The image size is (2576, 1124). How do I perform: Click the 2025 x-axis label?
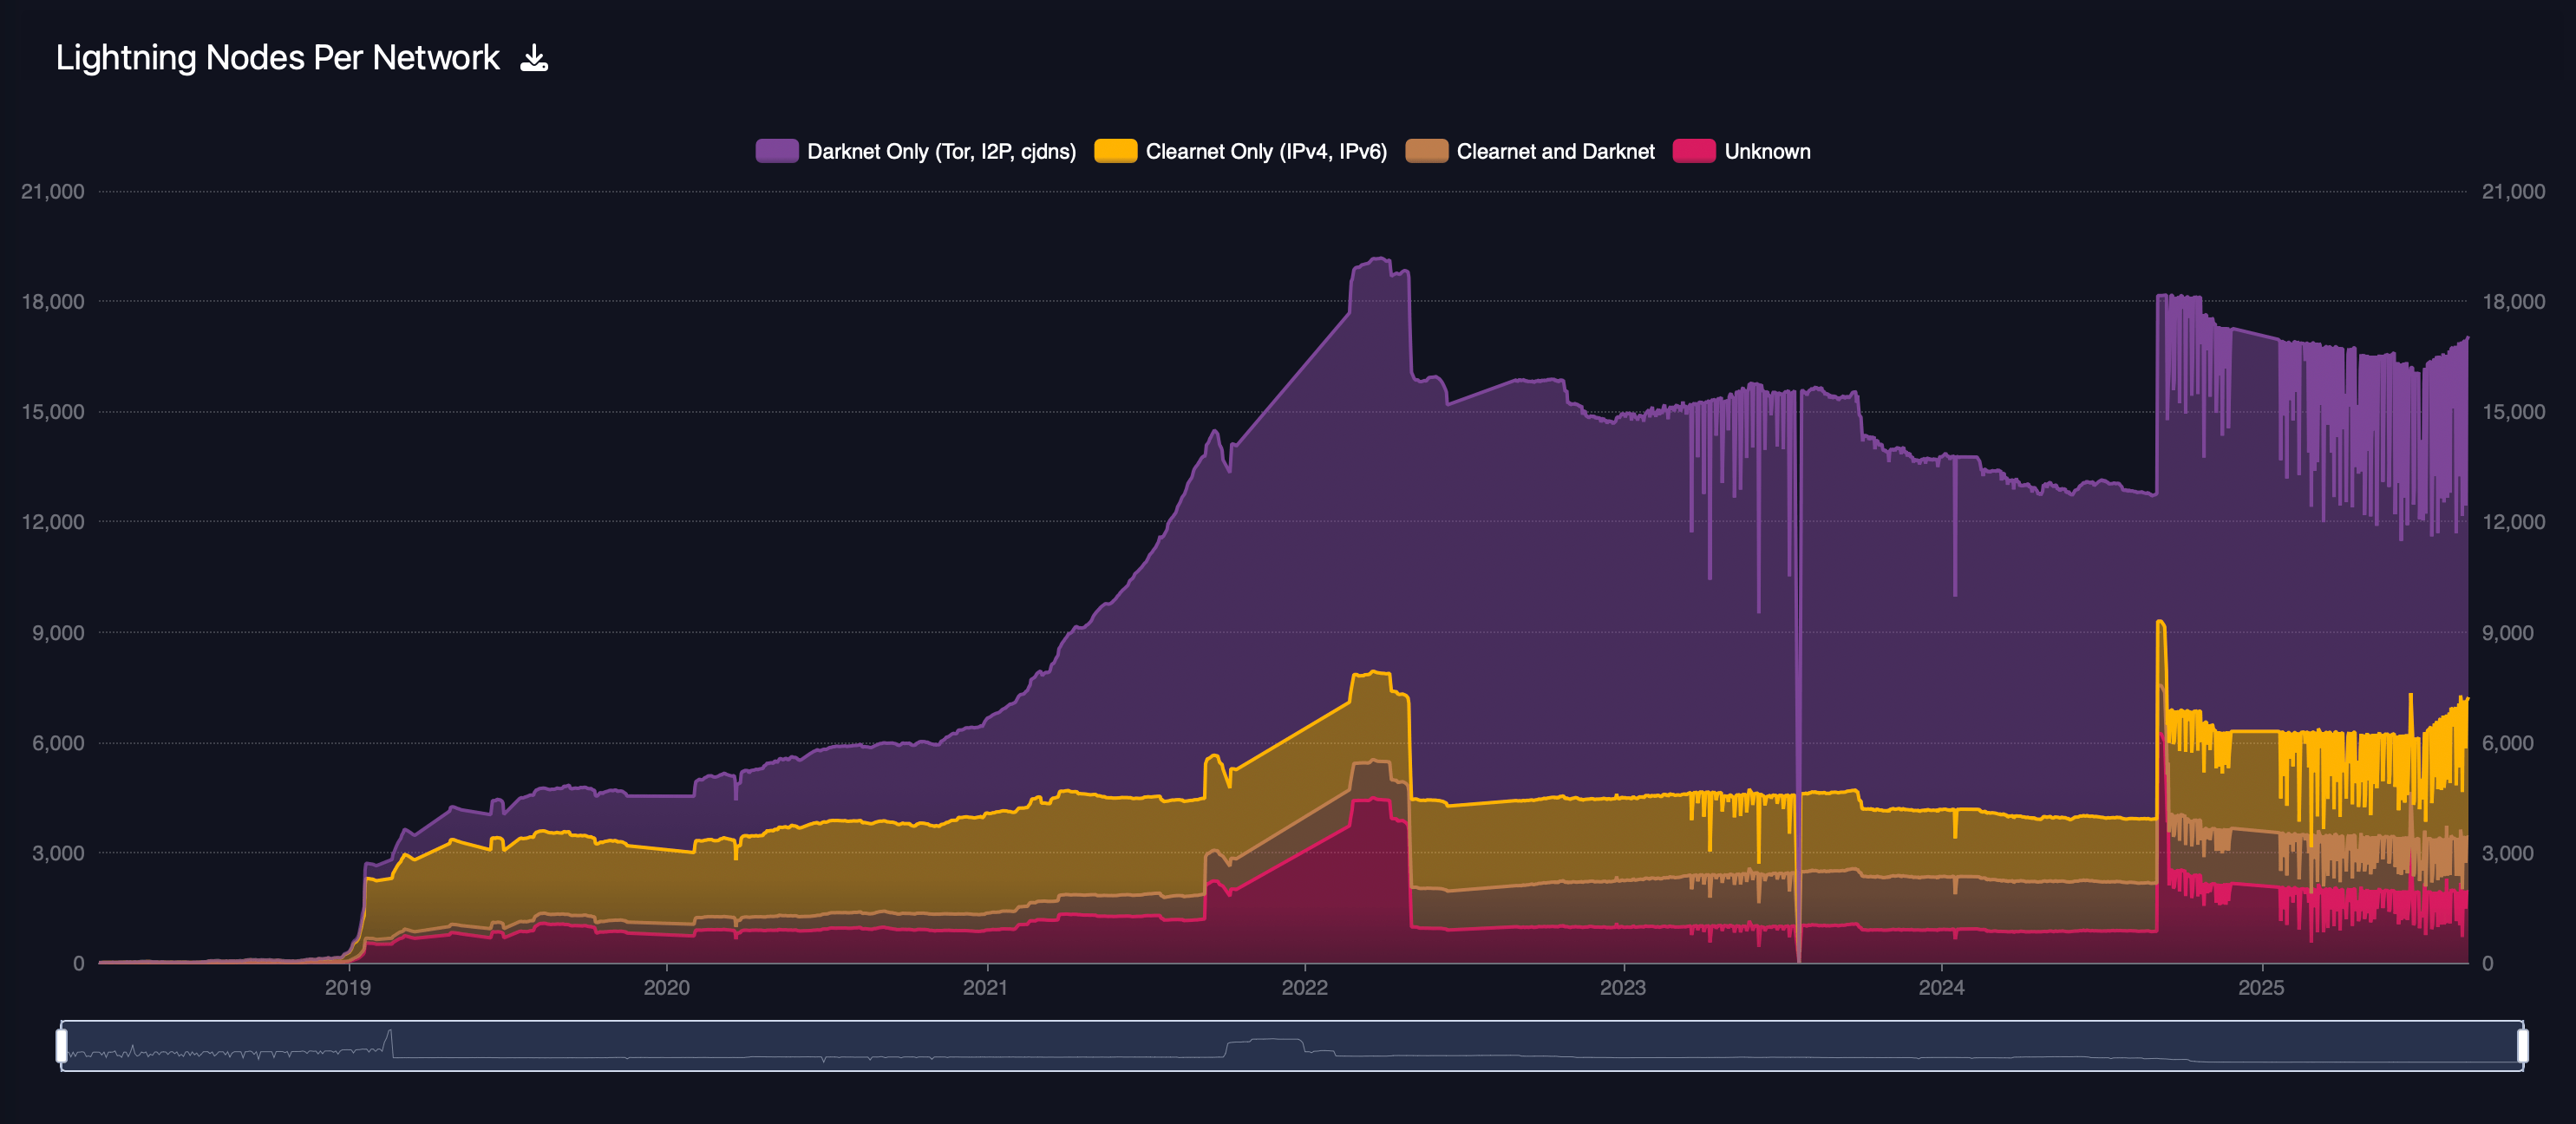2261,988
